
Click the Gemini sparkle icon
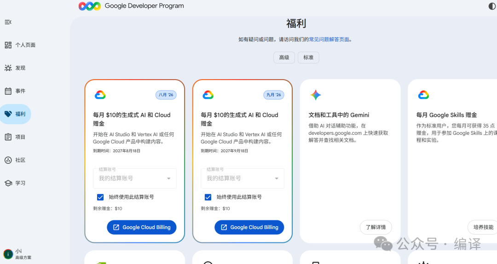316,95
